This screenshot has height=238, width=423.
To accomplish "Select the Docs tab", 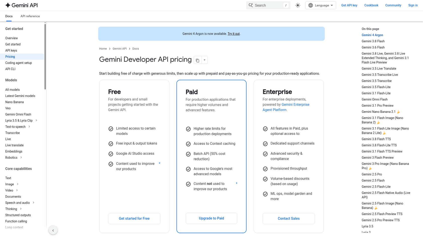I will click(x=9, y=16).
